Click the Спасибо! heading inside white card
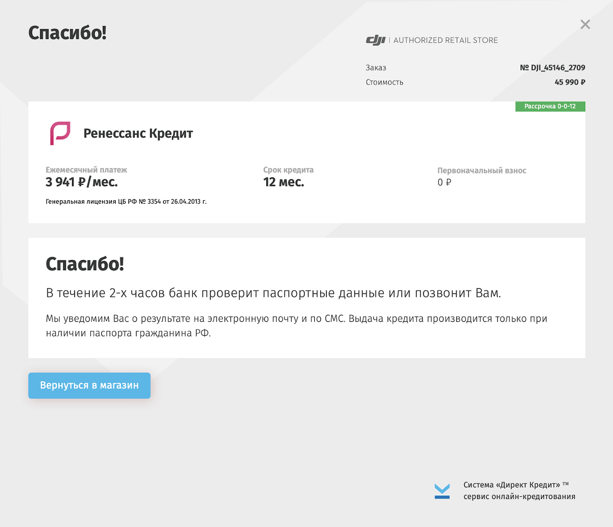Screen dimensions: 613x527 [85, 264]
